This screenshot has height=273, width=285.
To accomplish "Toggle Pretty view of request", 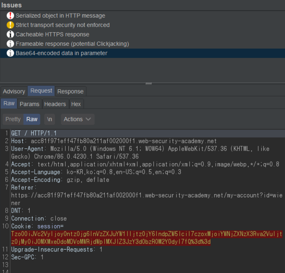I will point(13,119).
